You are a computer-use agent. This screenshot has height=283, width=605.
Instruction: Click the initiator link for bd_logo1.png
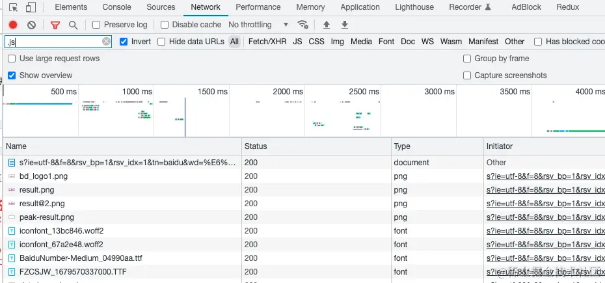(545, 176)
